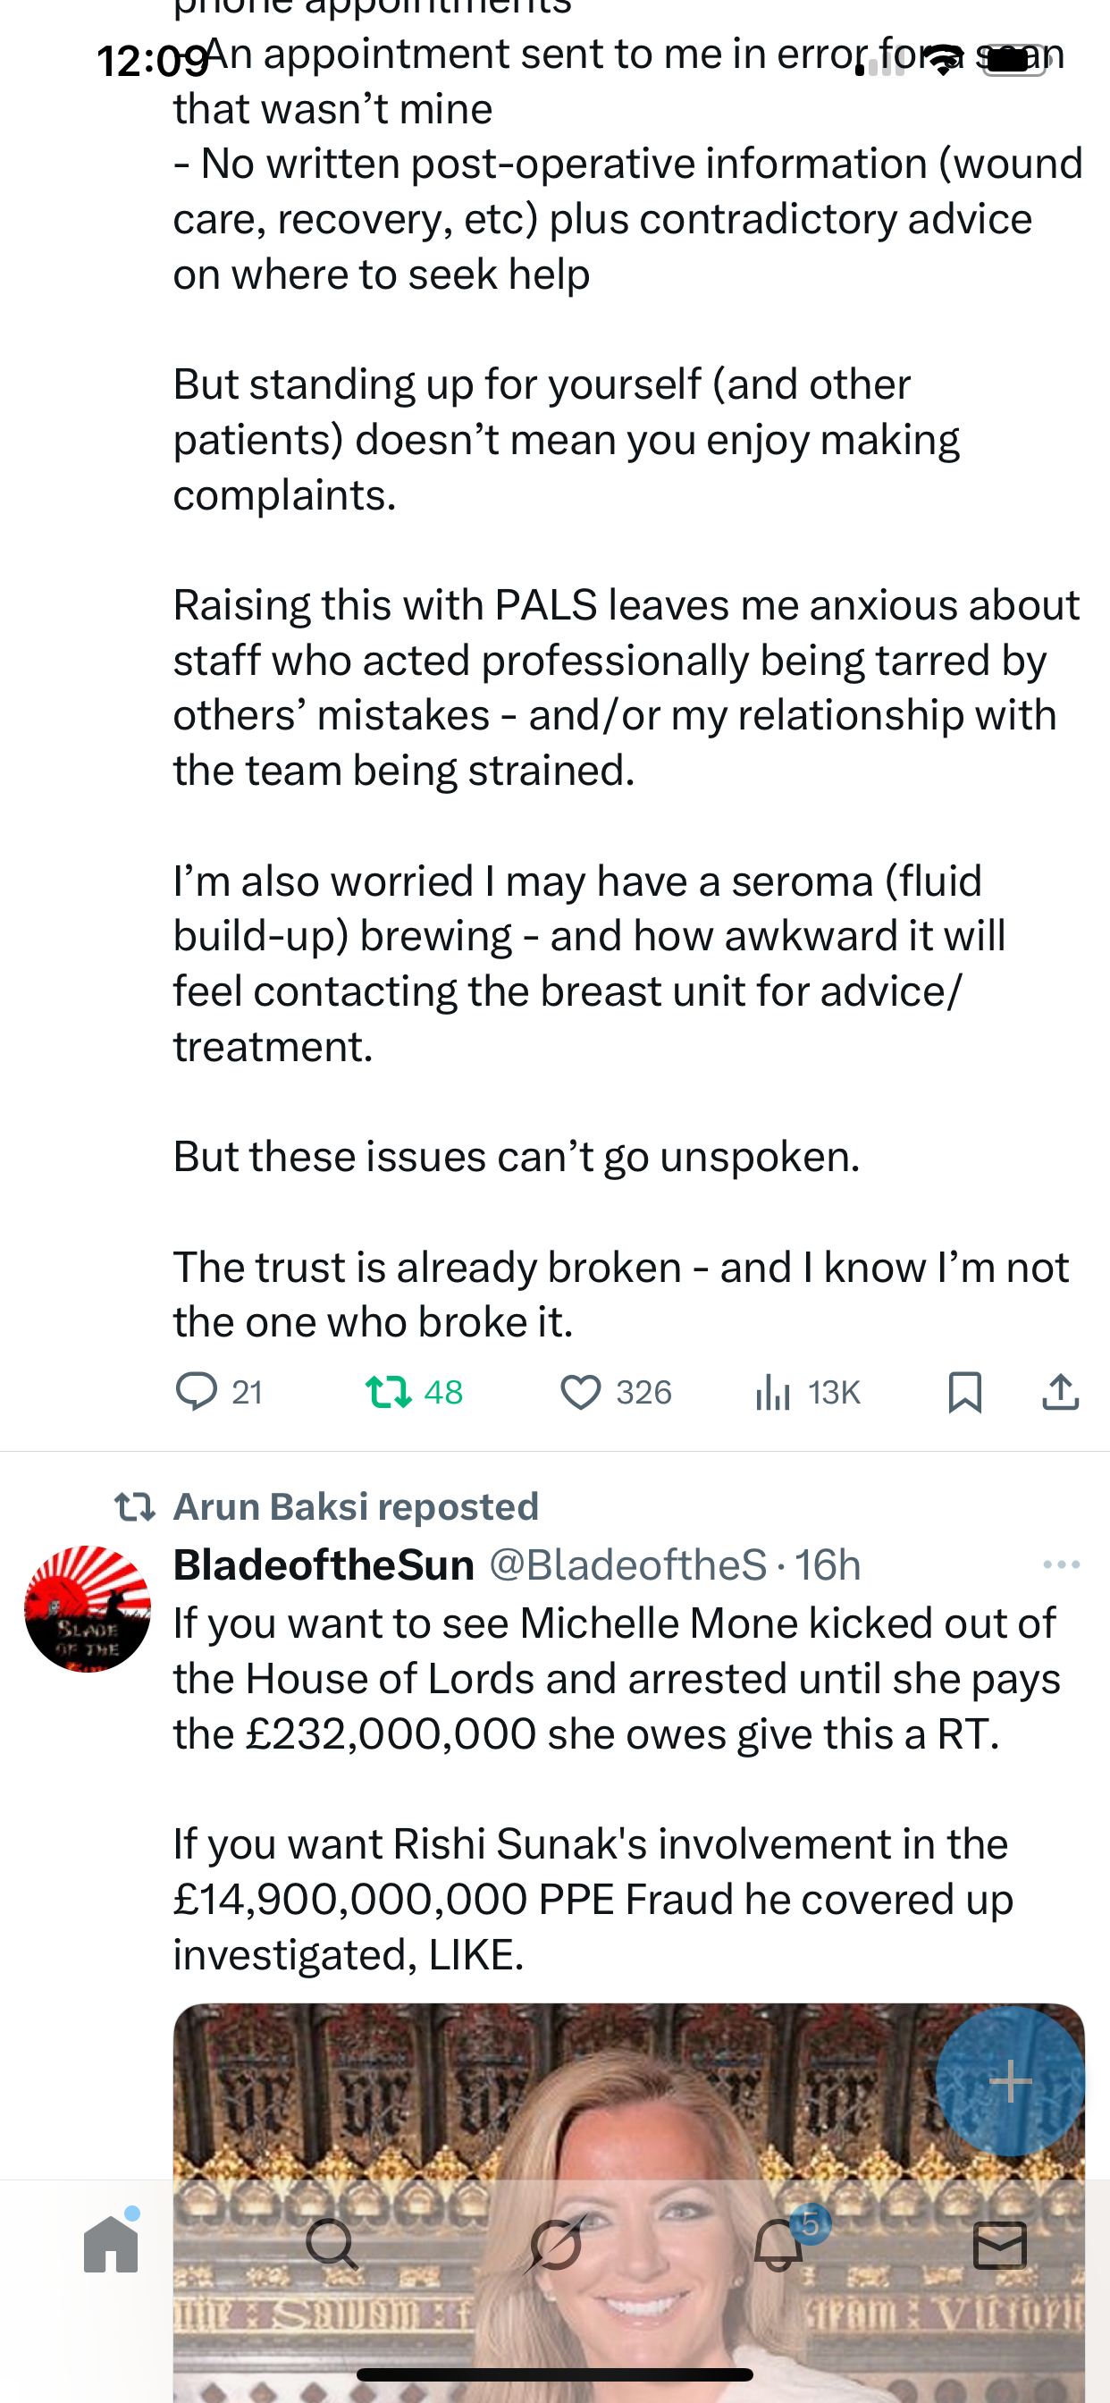Screen dimensions: 1110x2403
Task: View analytics showing 13K views
Action: click(773, 1392)
